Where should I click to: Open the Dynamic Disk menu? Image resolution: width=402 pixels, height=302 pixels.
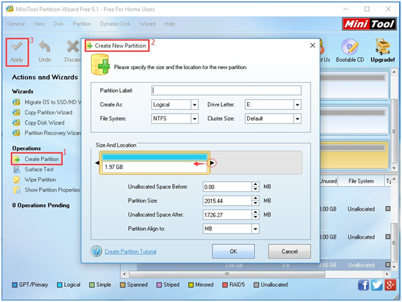coord(115,24)
